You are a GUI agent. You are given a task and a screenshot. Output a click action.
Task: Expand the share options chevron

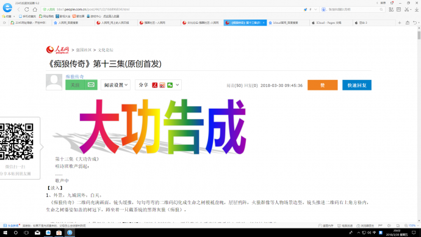pyautogui.click(x=178, y=85)
